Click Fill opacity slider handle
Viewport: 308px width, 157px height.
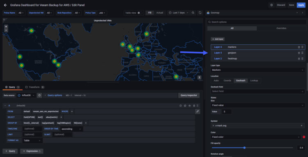(x=244, y=148)
